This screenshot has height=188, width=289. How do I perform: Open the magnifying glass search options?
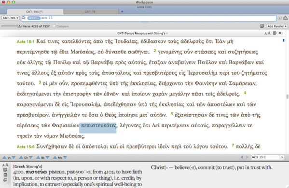(x=24, y=18)
